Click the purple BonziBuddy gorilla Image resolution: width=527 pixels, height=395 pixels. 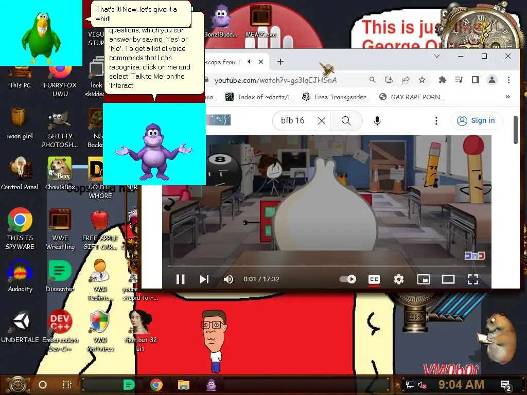tap(154, 151)
